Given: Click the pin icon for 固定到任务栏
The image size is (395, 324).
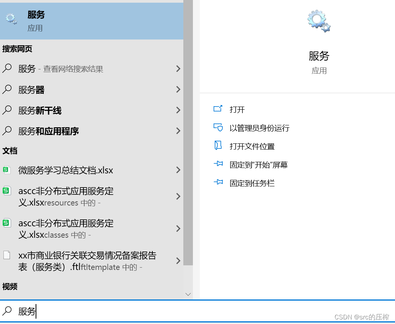Looking at the screenshot, I should [x=218, y=182].
